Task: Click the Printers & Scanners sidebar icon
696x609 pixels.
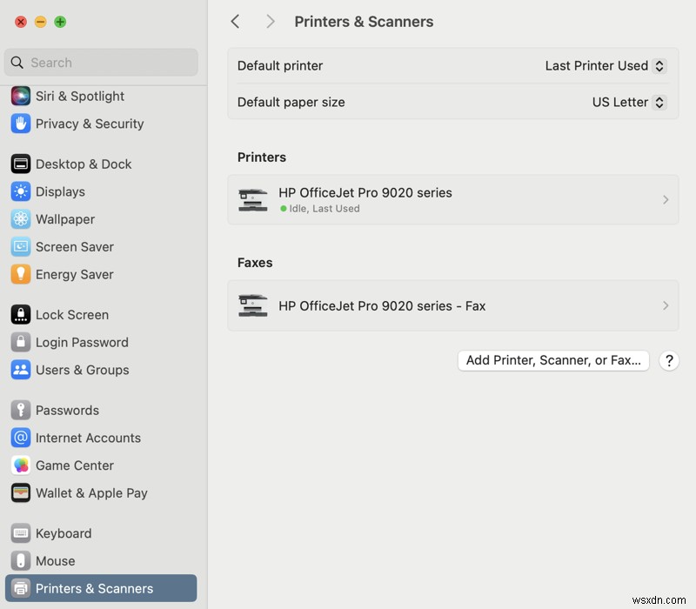Action: coord(20,588)
